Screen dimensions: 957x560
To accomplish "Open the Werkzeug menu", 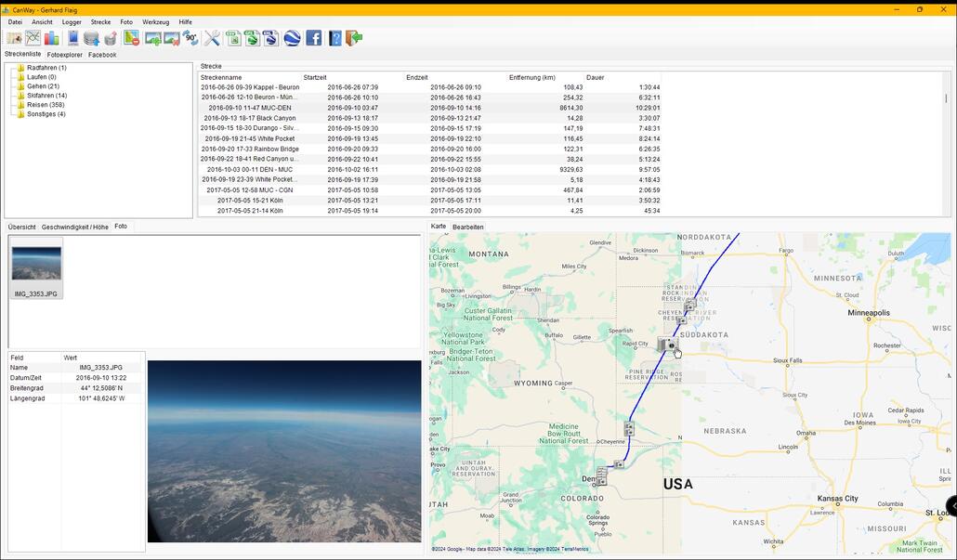I will click(155, 21).
